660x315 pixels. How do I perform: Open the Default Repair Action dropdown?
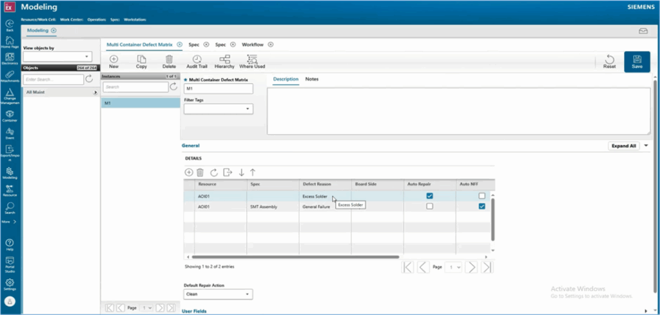(x=218, y=294)
